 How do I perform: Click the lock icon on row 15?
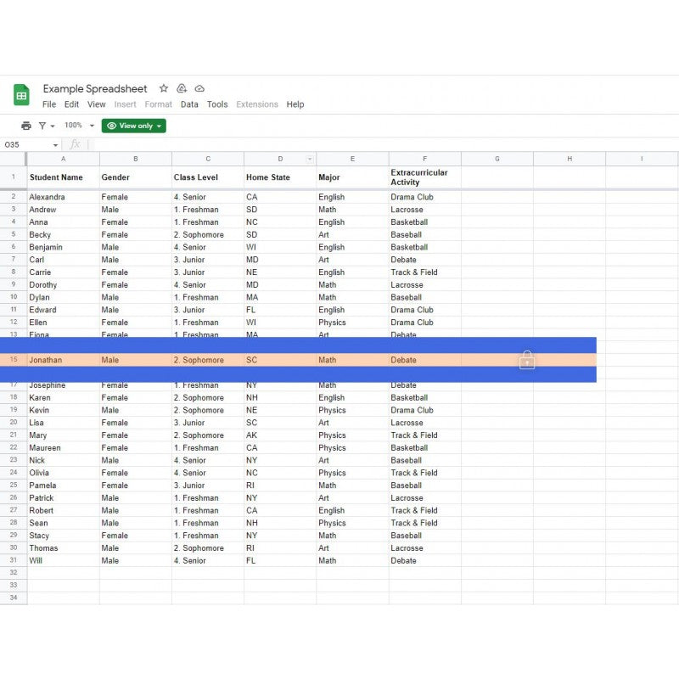[527, 361]
